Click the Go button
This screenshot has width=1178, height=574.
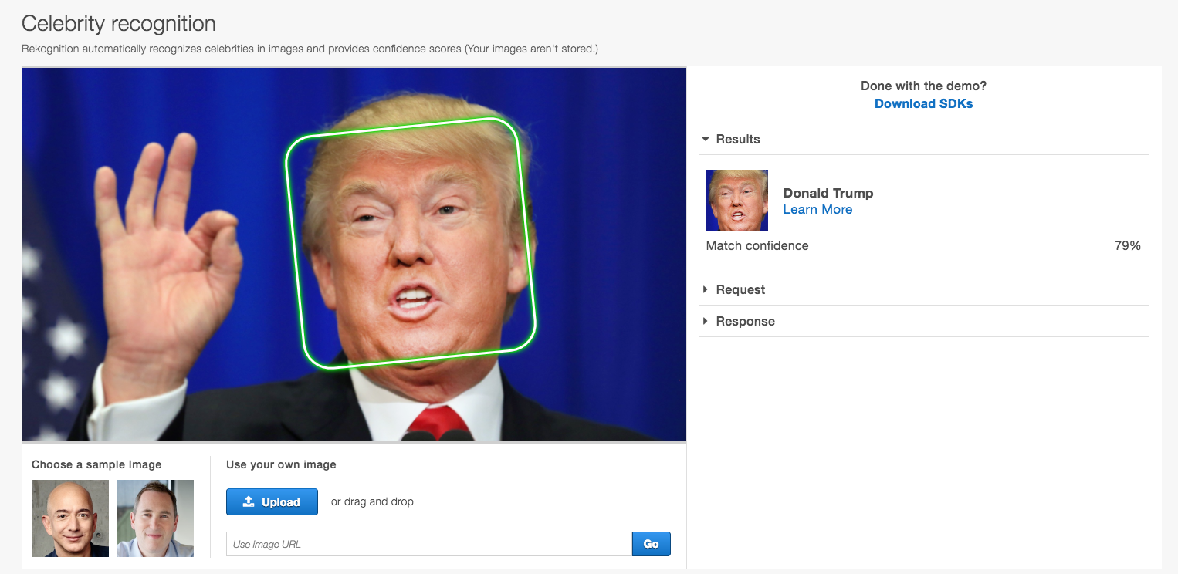point(652,544)
